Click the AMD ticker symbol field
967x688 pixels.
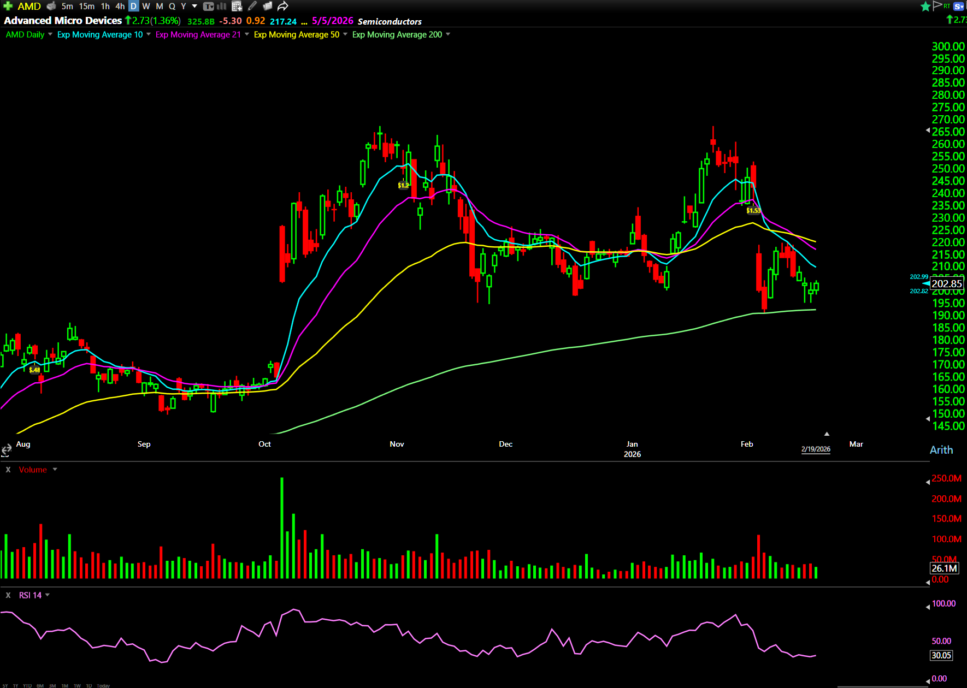coord(30,6)
